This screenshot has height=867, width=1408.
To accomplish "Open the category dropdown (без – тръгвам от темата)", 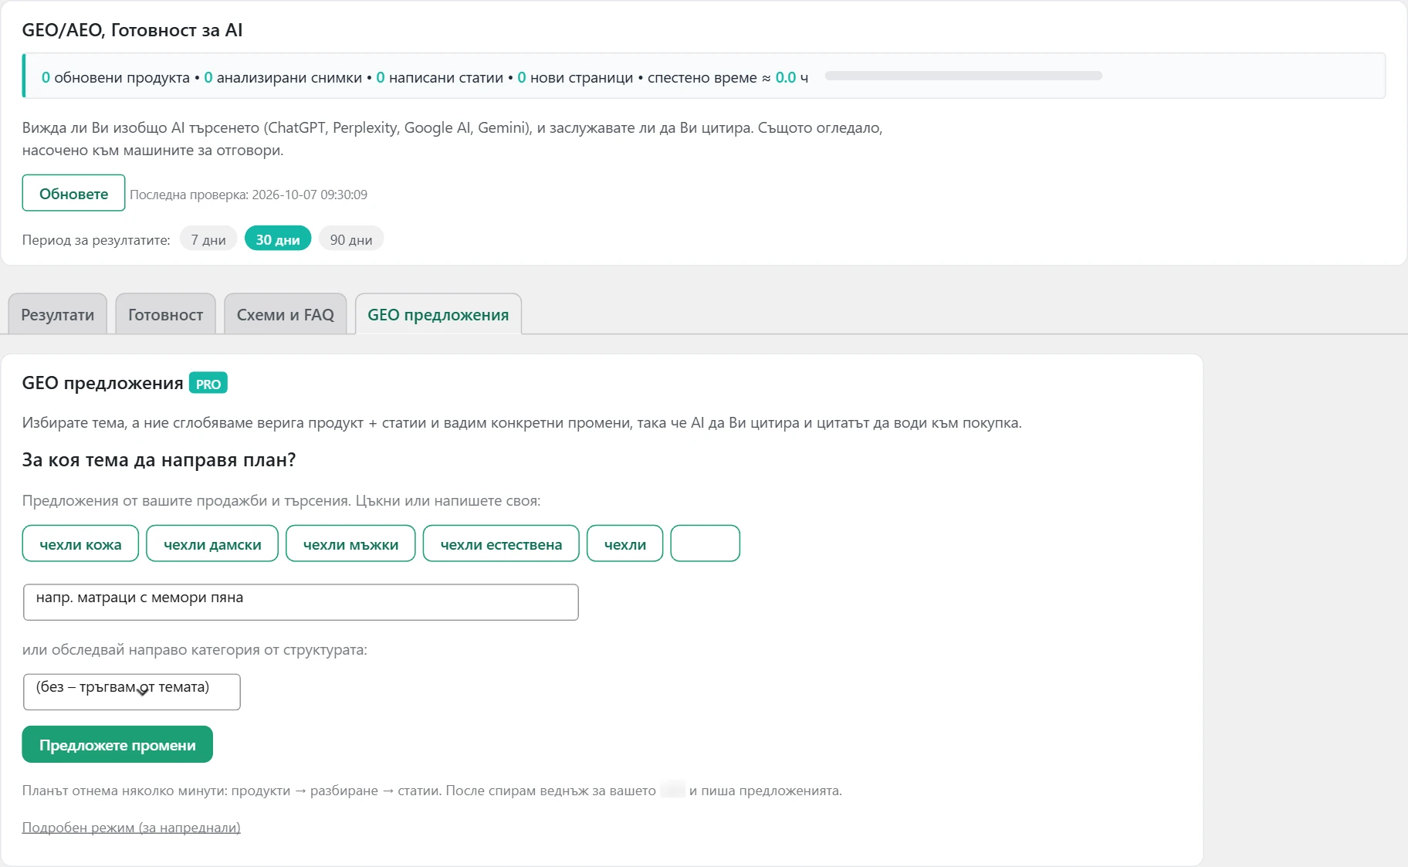I will [132, 692].
